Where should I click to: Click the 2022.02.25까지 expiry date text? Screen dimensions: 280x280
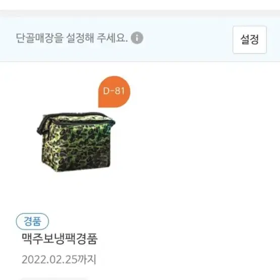point(59,259)
